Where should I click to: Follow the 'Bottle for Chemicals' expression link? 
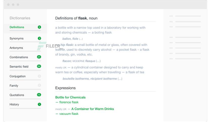70,97
